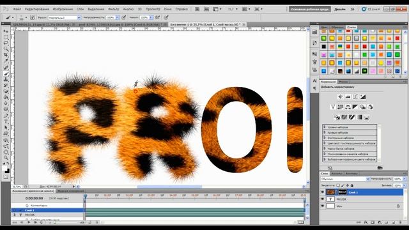Image resolution: width=409 pixels, height=230 pixels.
Task: Select the Lasso tool
Action: (x=6, y=43)
